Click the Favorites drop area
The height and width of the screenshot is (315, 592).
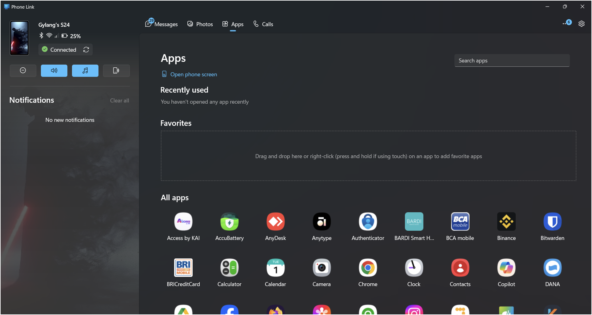tap(368, 156)
